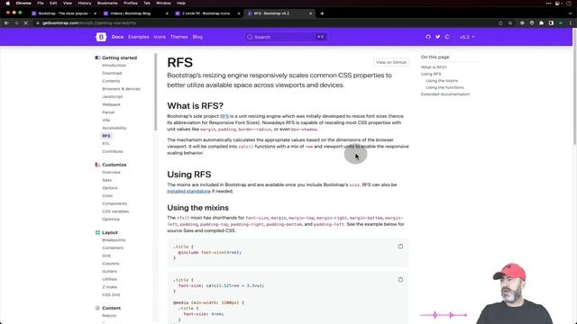This screenshot has height=324, width=577.
Task: Open RTL in the sidebar
Action: point(106,144)
